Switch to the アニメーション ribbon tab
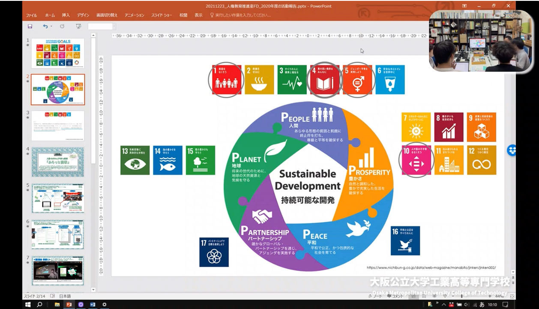 tap(134, 15)
